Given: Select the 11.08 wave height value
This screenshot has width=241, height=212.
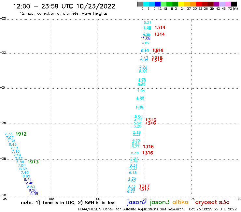Looking at the screenshot, I should 146,38.
